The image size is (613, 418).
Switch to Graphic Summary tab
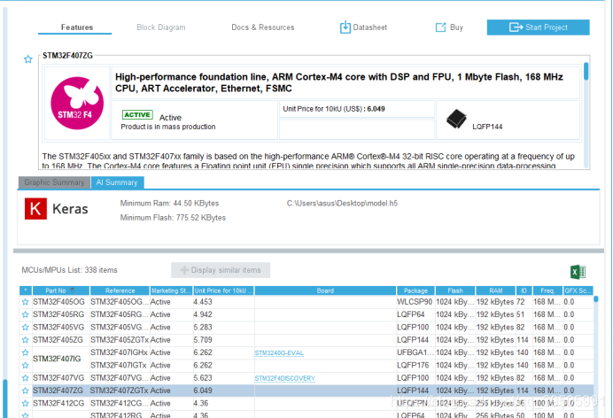coord(54,182)
